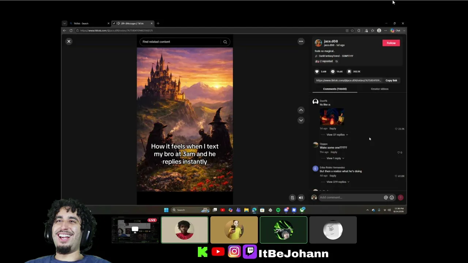This screenshot has width=468, height=263.
Task: Like Dast1k's comment
Action: (396, 129)
